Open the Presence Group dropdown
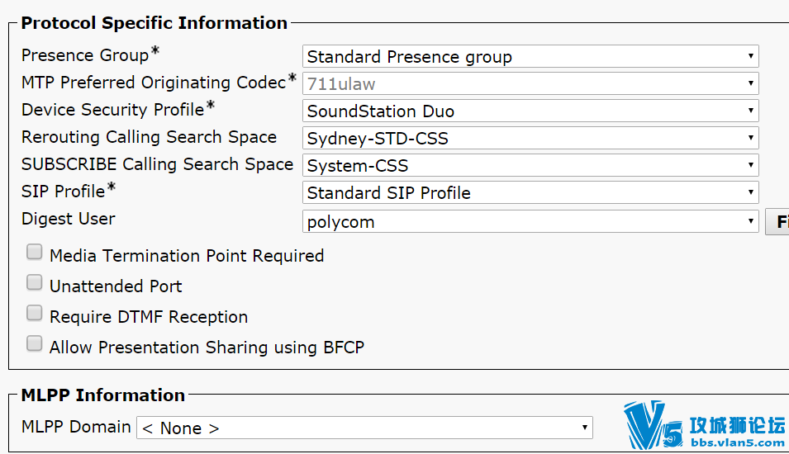The image size is (789, 454). 530,56
